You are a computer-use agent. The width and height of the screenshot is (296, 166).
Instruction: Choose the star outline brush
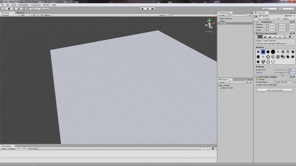point(268,57)
